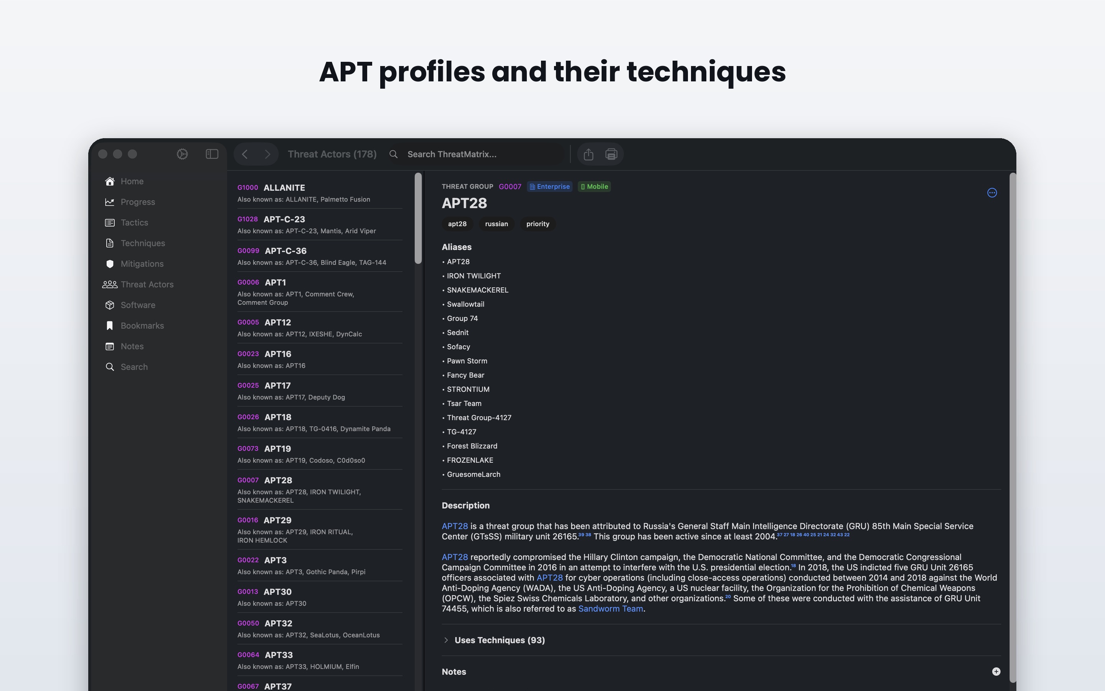Click the apt28 tag
Screen dimensions: 1105x691
457,224
